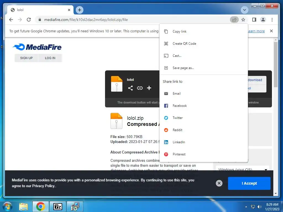Close the lolol tab

tap(69, 10)
